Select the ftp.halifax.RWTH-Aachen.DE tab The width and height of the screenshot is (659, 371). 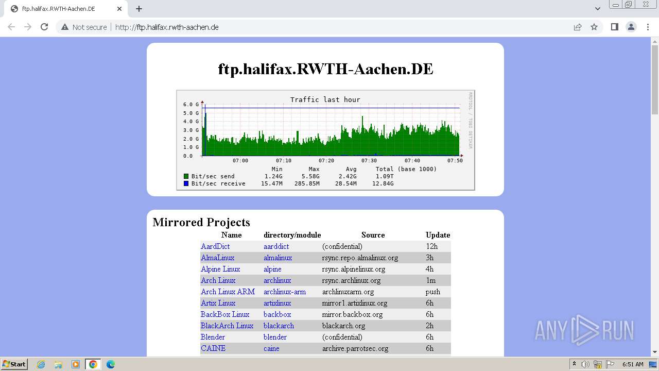(65, 9)
